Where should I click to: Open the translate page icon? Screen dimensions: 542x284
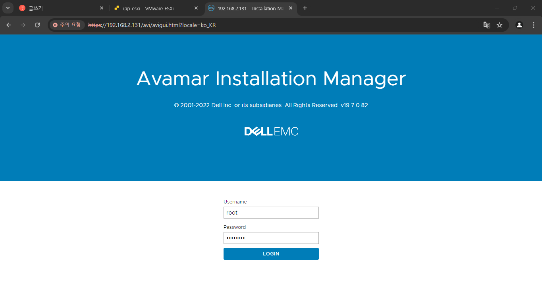pyautogui.click(x=486, y=25)
